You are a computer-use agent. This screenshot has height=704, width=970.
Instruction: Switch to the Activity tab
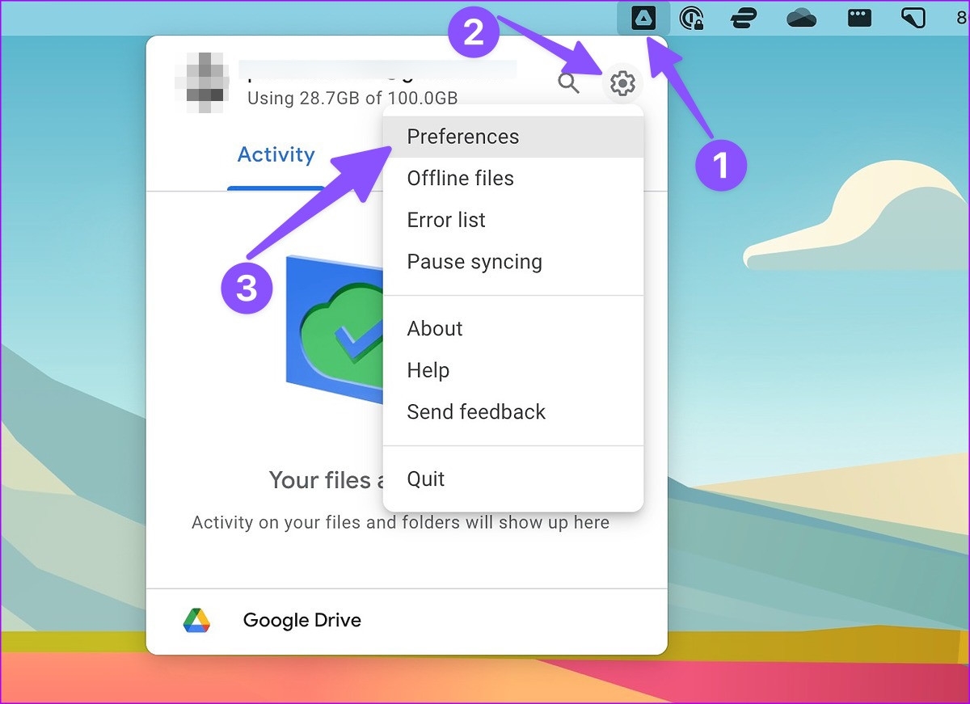tap(276, 154)
